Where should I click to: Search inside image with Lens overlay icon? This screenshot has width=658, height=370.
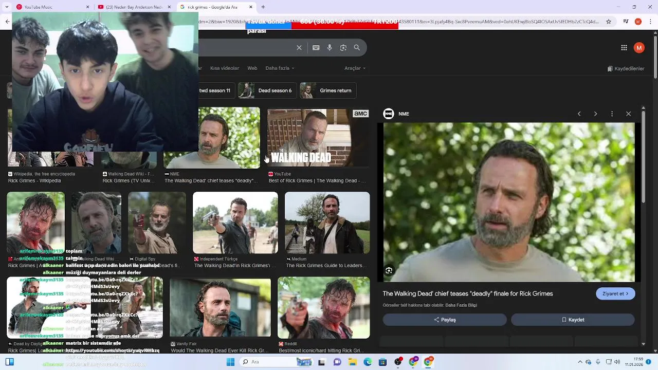[x=389, y=271]
